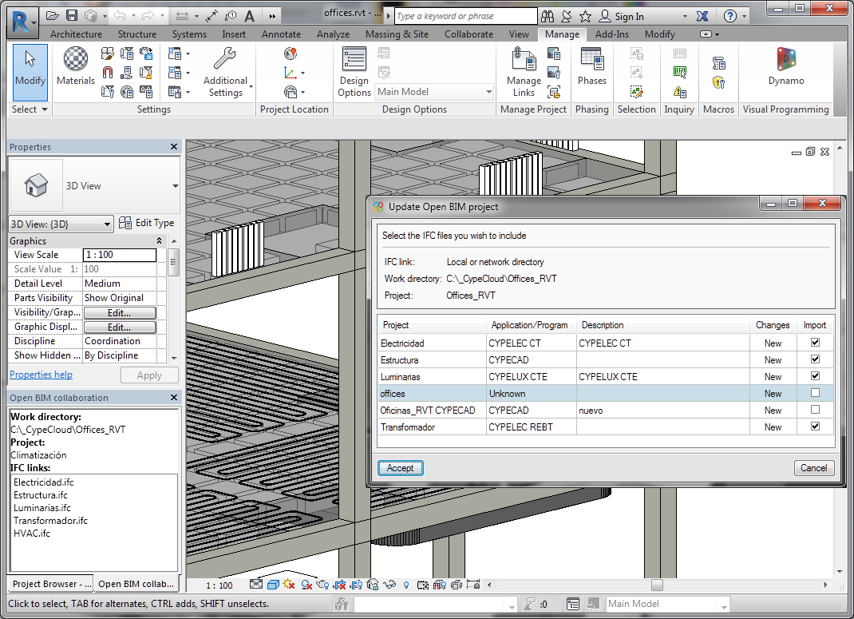Screen dimensions: 854x619
Task: Click the Revit application menu button
Action: (x=22, y=21)
